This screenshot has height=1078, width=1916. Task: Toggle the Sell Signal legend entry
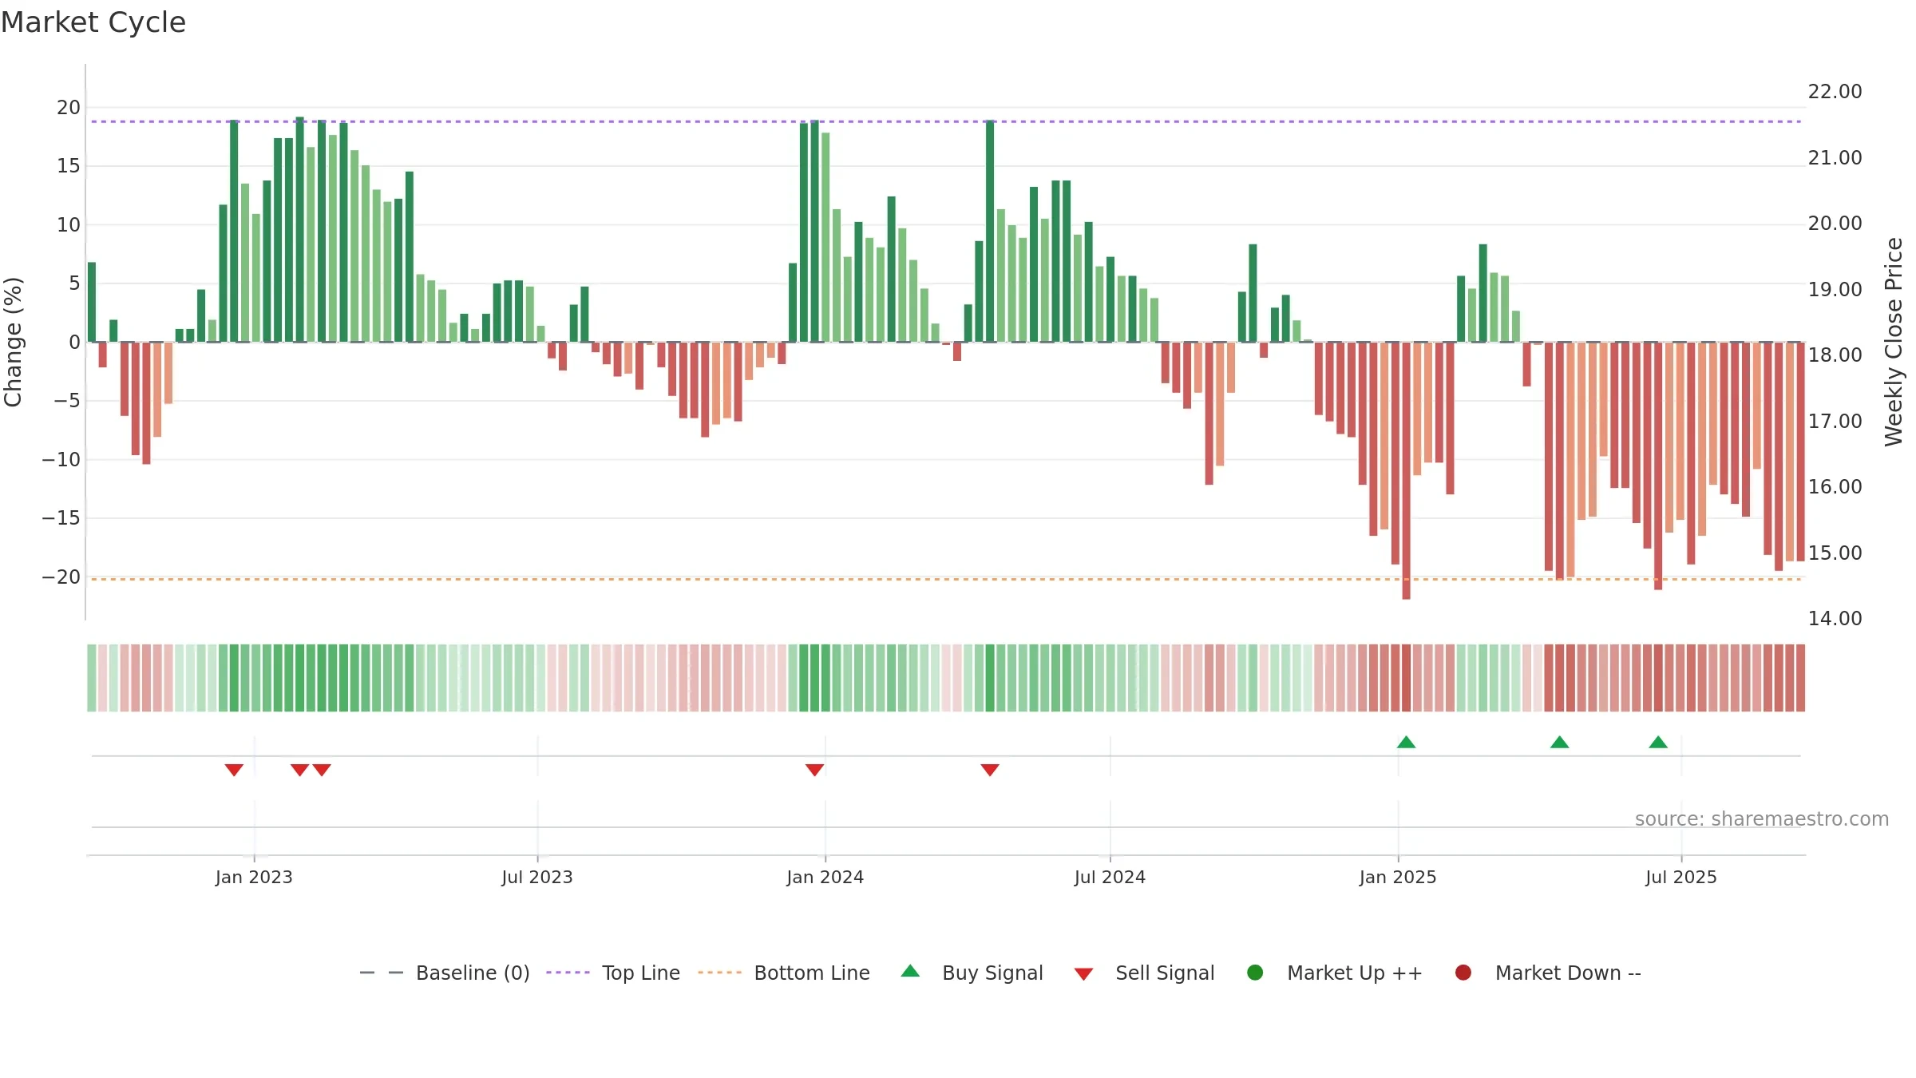[1144, 973]
